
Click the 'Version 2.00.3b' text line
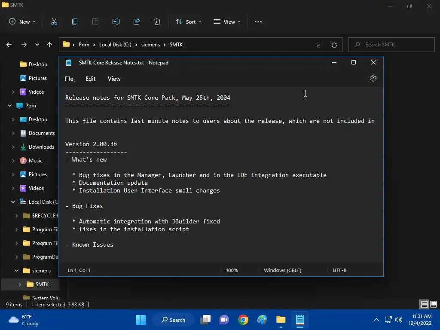coord(91,144)
